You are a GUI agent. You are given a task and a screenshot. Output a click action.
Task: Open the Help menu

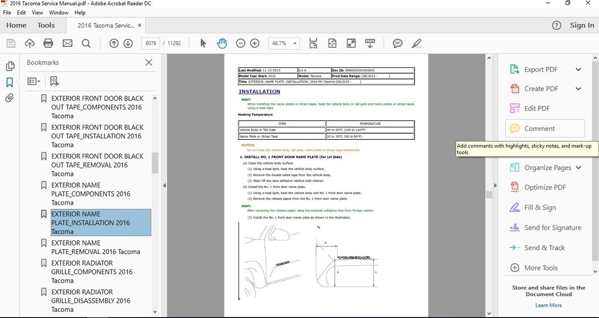[x=80, y=13]
